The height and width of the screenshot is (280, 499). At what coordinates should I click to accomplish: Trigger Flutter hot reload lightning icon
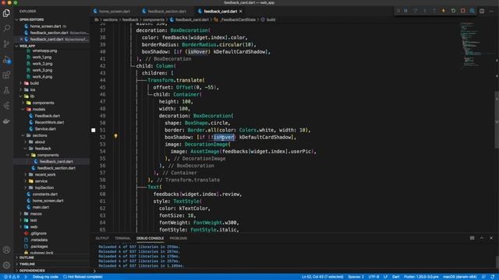(444, 11)
